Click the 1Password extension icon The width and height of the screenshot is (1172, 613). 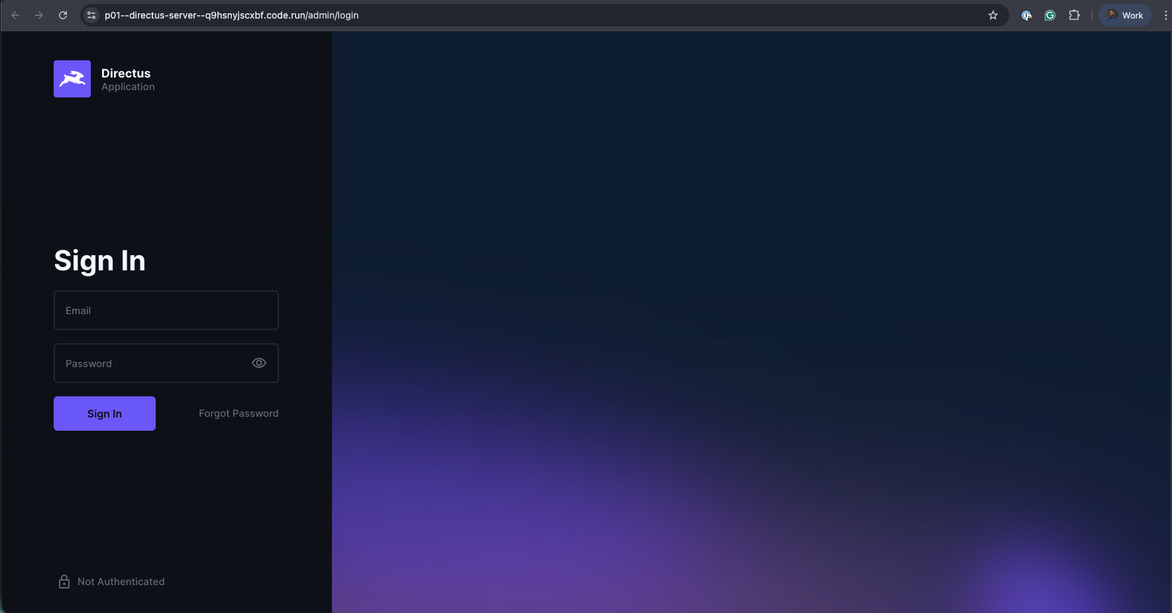1027,15
